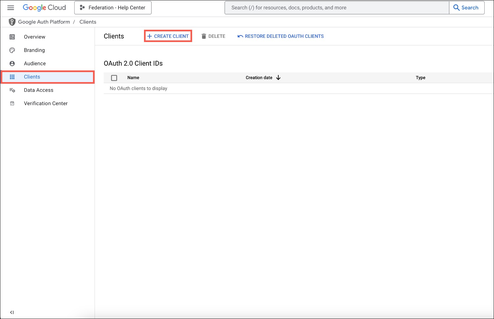The image size is (494, 319).
Task: Open the navigation hamburger menu
Action: [x=11, y=8]
